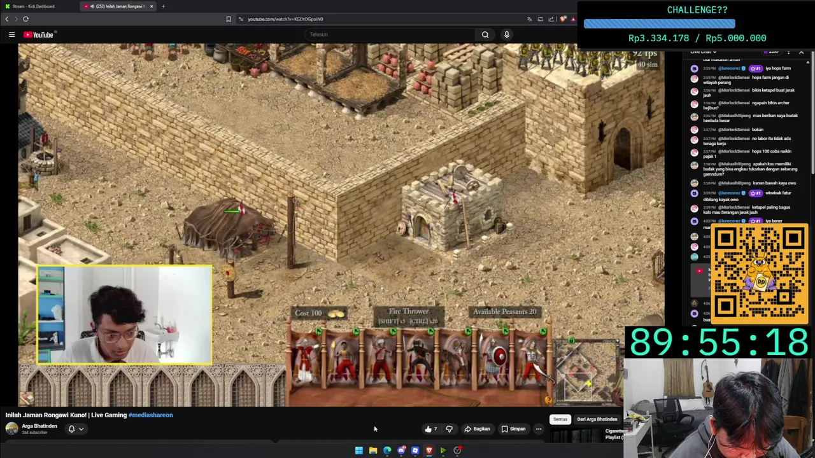
Task: Click the Cigarette playlist thumbnail in suggestions
Action: 576,434
